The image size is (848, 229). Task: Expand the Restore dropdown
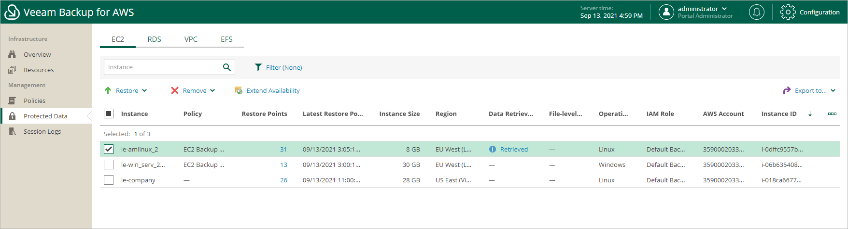tap(144, 90)
